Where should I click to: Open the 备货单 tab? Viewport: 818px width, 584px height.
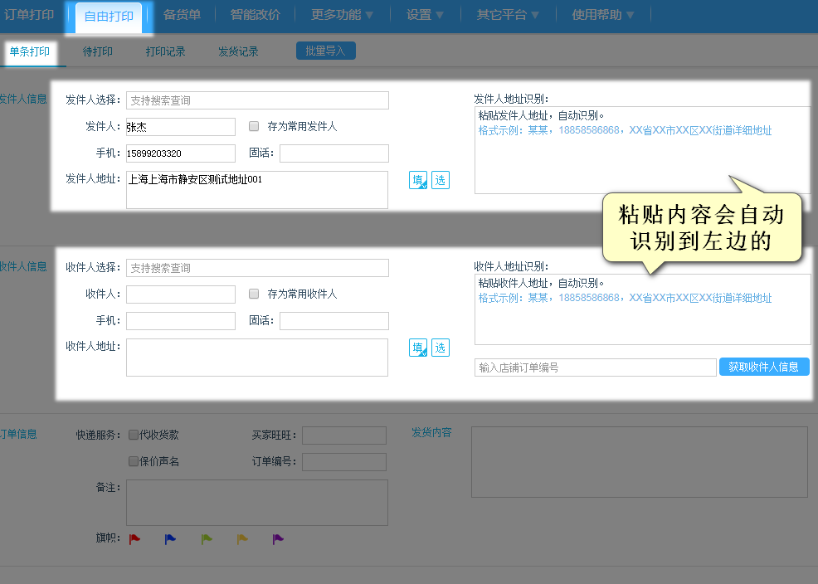point(182,15)
